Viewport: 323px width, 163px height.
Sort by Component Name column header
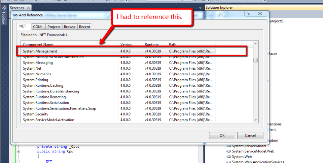pyautogui.click(x=70, y=45)
